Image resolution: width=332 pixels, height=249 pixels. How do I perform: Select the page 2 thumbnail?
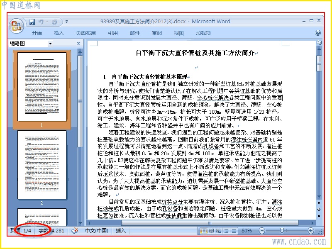tap(42, 165)
